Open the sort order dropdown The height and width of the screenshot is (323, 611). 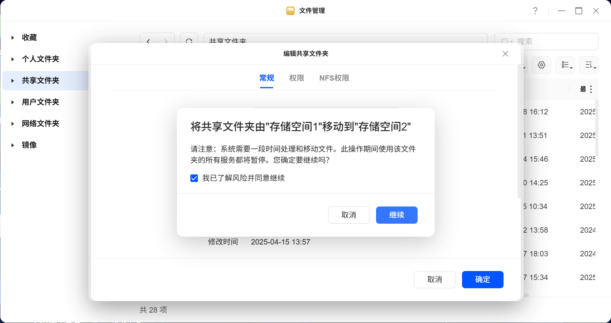589,65
